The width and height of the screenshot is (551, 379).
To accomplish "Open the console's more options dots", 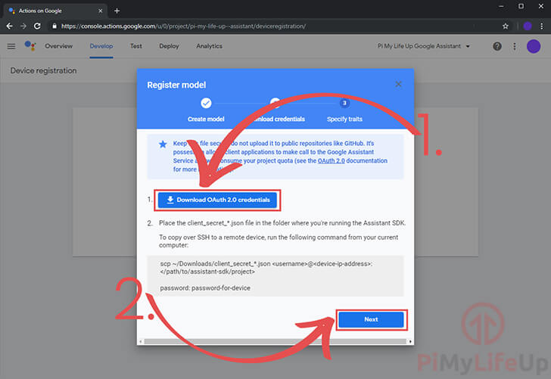I will (515, 46).
